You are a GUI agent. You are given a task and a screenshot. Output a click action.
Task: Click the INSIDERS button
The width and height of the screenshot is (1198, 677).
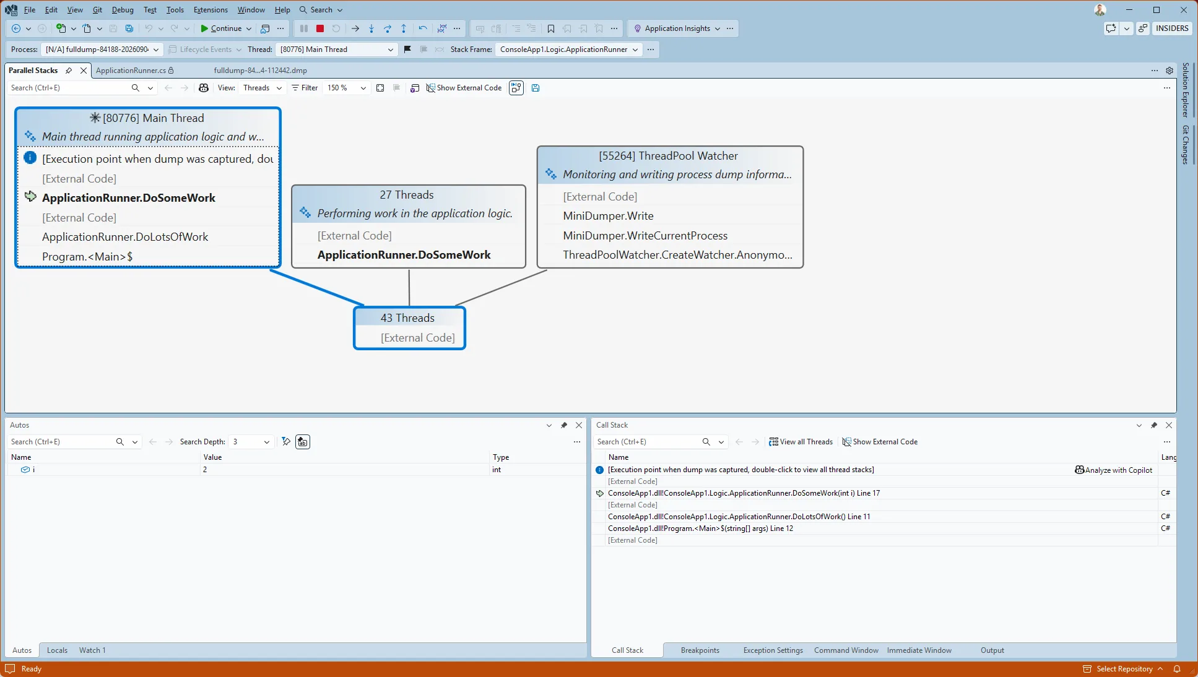tap(1172, 28)
